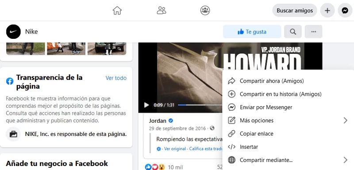Search within the Nike page
This screenshot has height=170, width=354.
(x=293, y=32)
